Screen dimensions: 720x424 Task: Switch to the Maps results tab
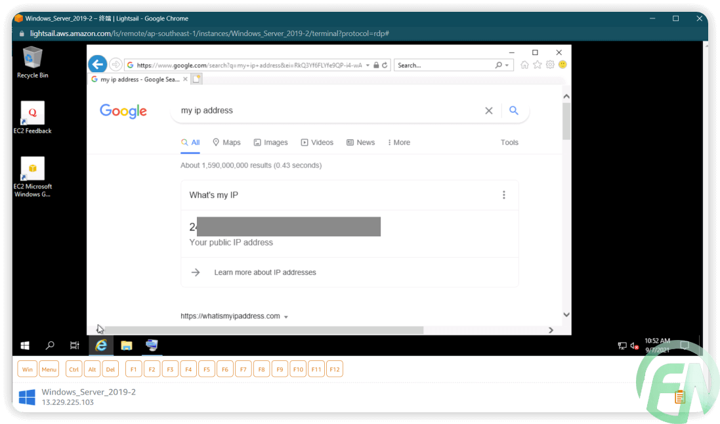click(226, 142)
